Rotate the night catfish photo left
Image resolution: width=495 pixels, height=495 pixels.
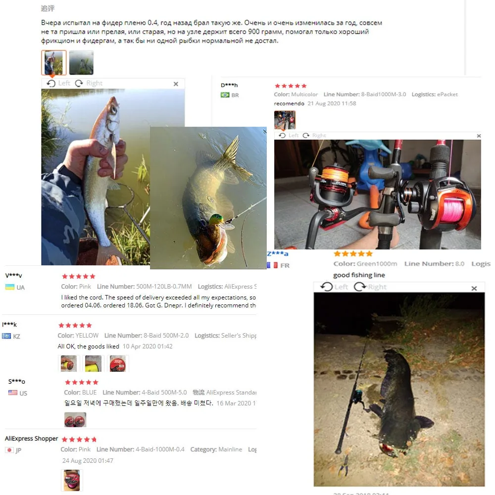[x=334, y=287]
